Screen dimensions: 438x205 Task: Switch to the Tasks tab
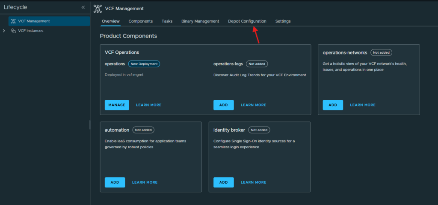(167, 21)
